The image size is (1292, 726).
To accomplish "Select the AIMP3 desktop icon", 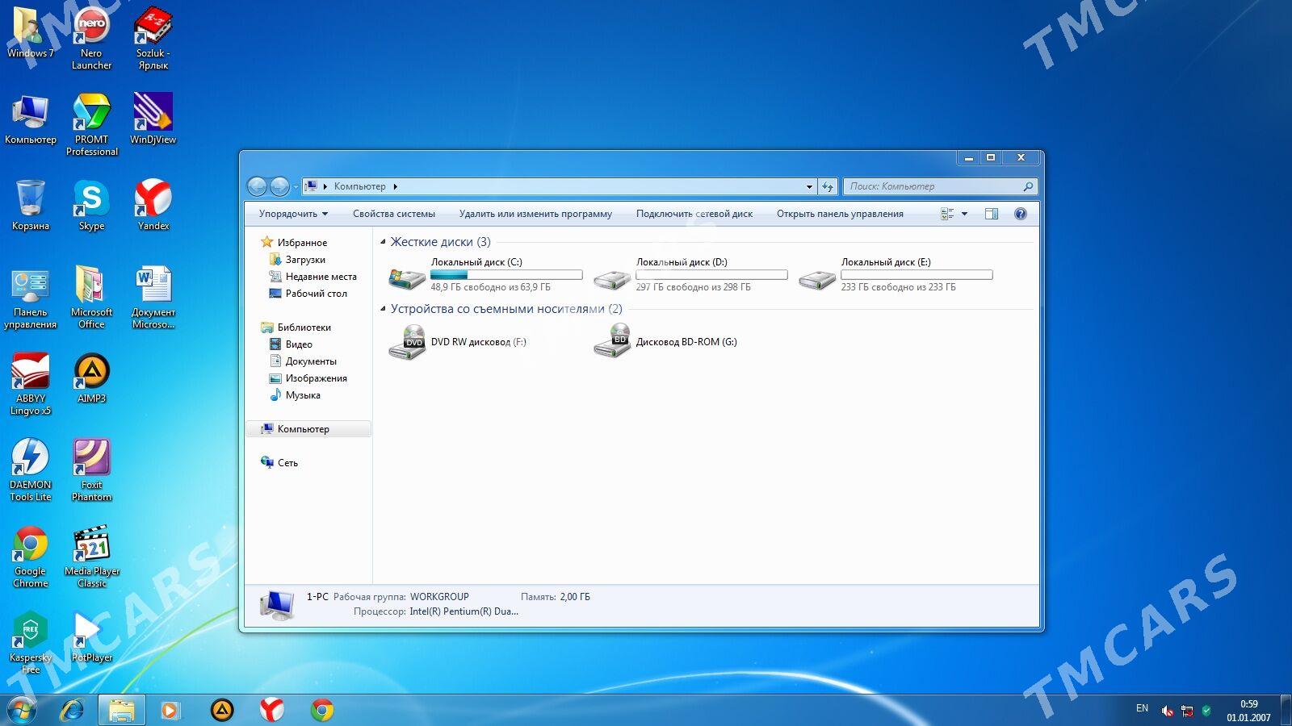I will [x=91, y=378].
